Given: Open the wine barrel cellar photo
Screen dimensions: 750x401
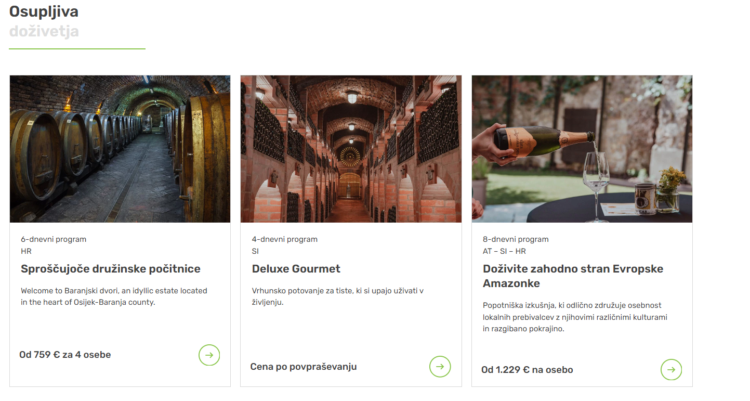Looking at the screenshot, I should [120, 149].
